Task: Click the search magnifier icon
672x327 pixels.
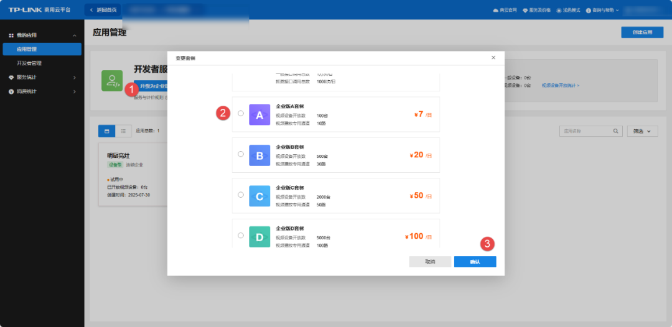Action: coord(615,131)
